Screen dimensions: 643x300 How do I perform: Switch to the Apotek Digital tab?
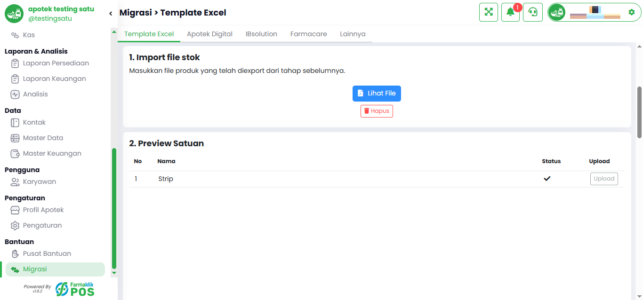[x=209, y=34]
